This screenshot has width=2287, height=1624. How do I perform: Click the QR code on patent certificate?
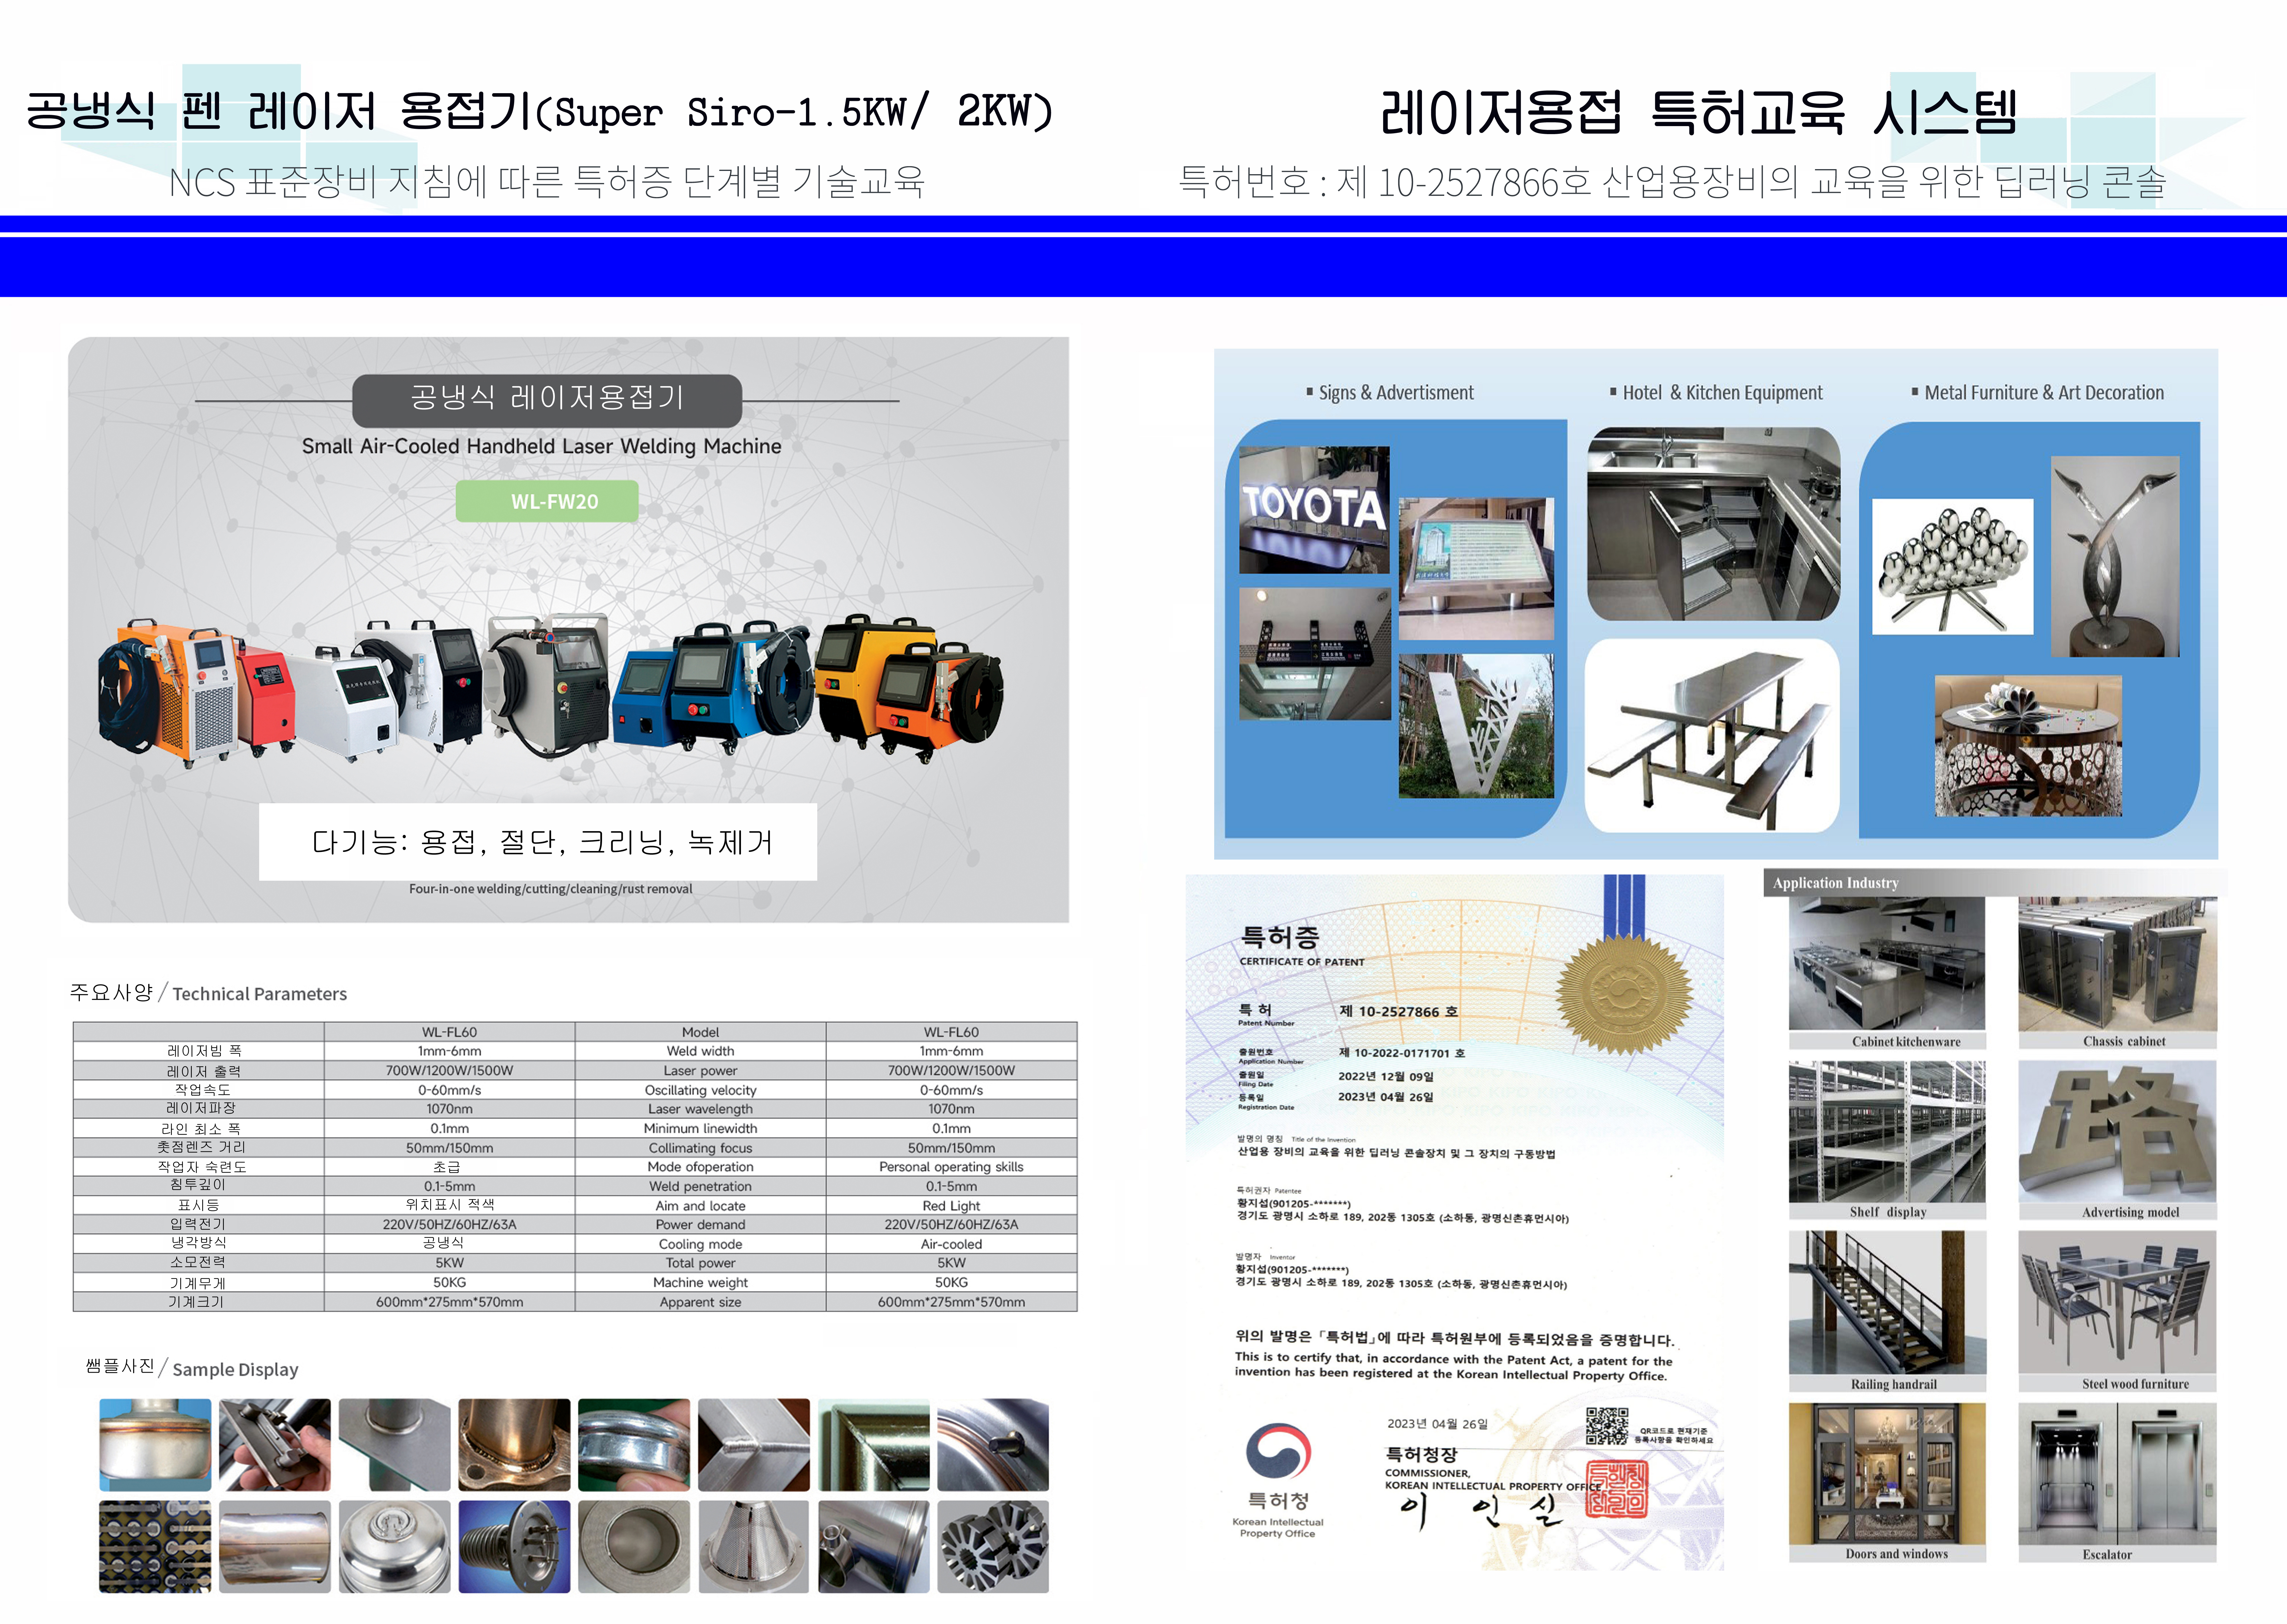pos(1607,1426)
